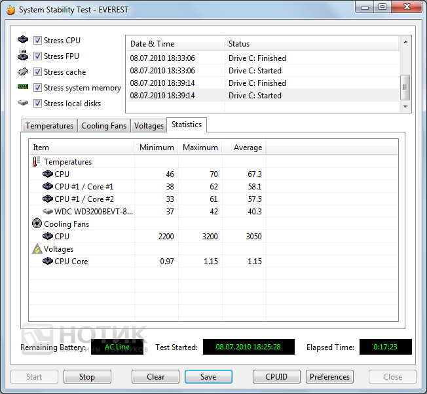The width and height of the screenshot is (427, 394).
Task: Click the thermometer icon of Temperatures group
Action: point(37,161)
